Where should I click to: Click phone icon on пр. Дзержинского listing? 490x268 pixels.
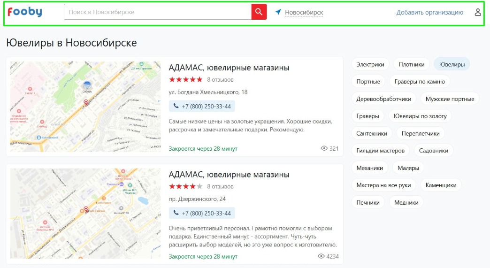coord(176,213)
